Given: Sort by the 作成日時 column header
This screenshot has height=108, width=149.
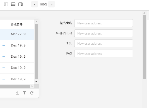Looking at the screenshot, I should click(17, 24).
